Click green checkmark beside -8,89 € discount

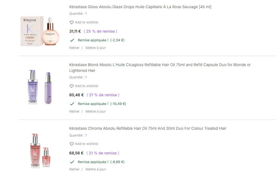pyautogui.click(x=72, y=162)
